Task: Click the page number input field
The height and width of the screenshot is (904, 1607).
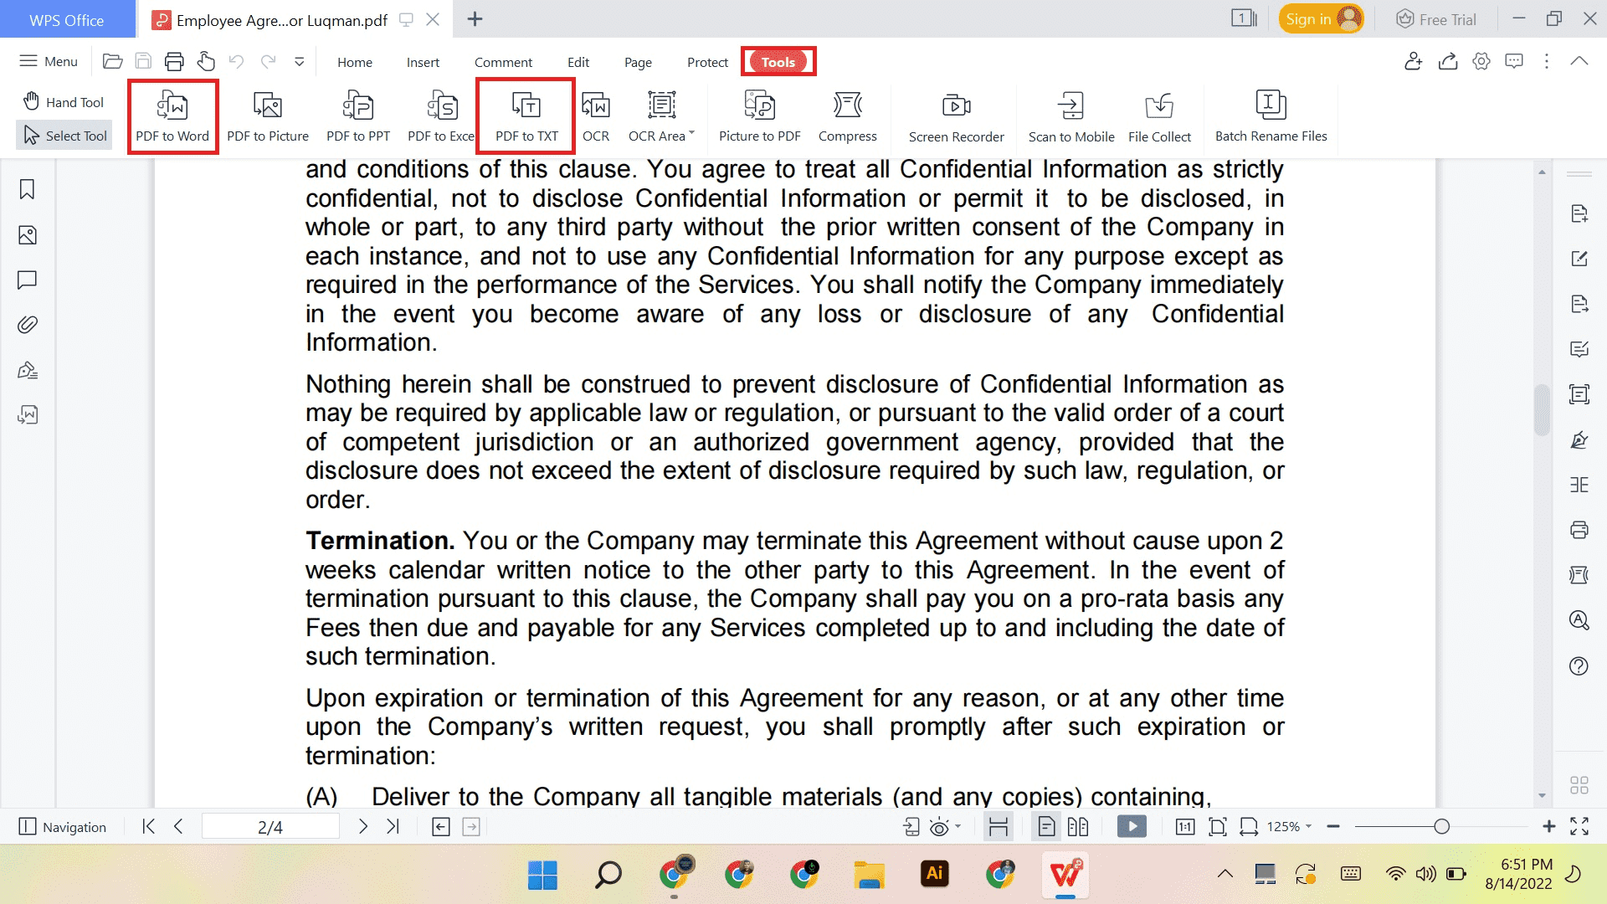Action: pos(270,826)
